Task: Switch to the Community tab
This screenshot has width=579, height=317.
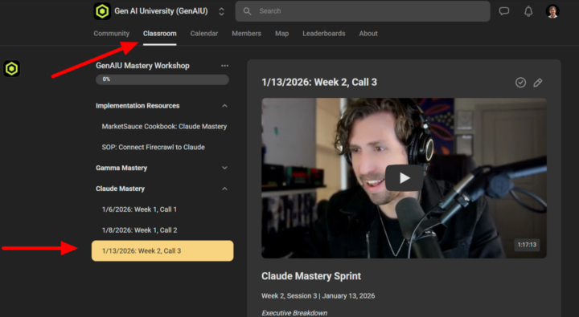Action: point(112,34)
